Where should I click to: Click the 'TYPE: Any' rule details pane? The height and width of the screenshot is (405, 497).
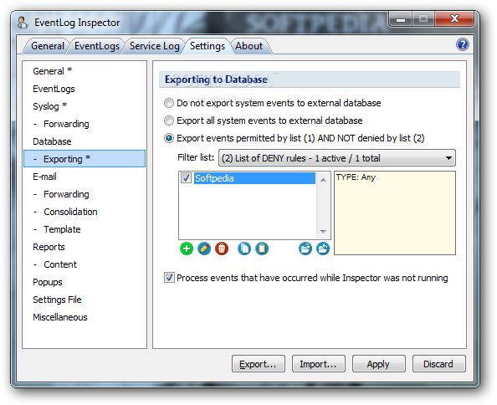point(395,213)
